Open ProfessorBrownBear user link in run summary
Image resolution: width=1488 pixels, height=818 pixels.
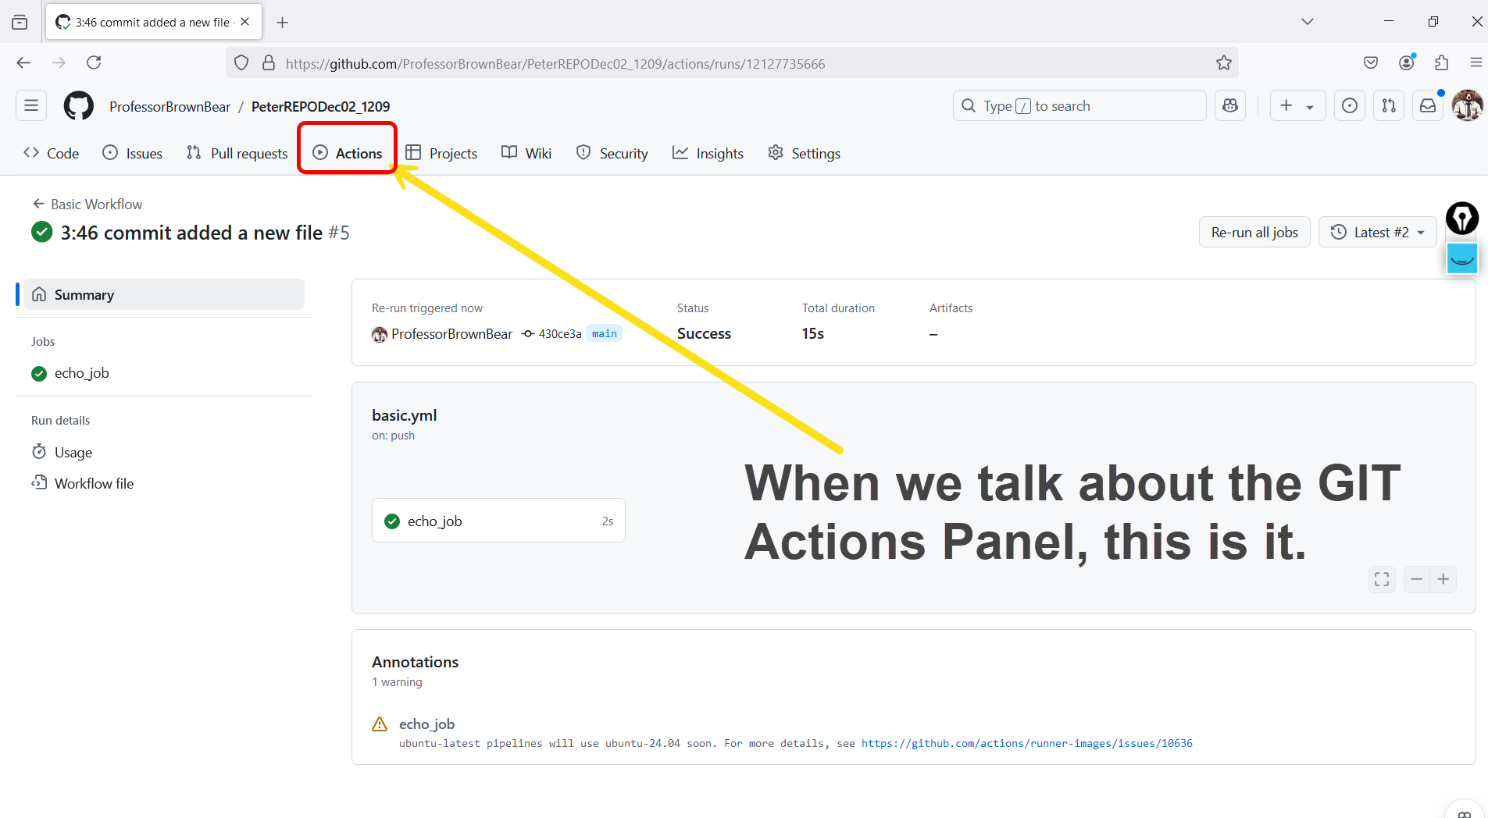click(451, 333)
